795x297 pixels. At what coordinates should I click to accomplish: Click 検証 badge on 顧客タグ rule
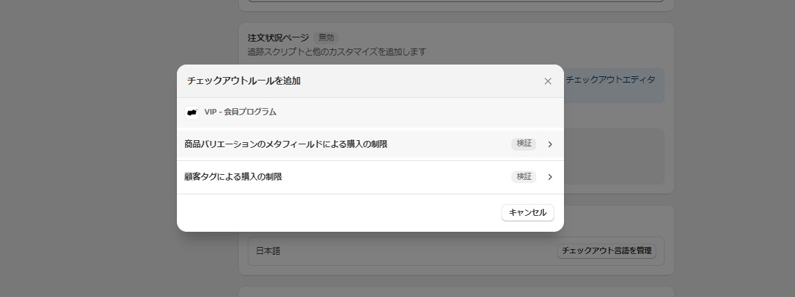tap(524, 176)
